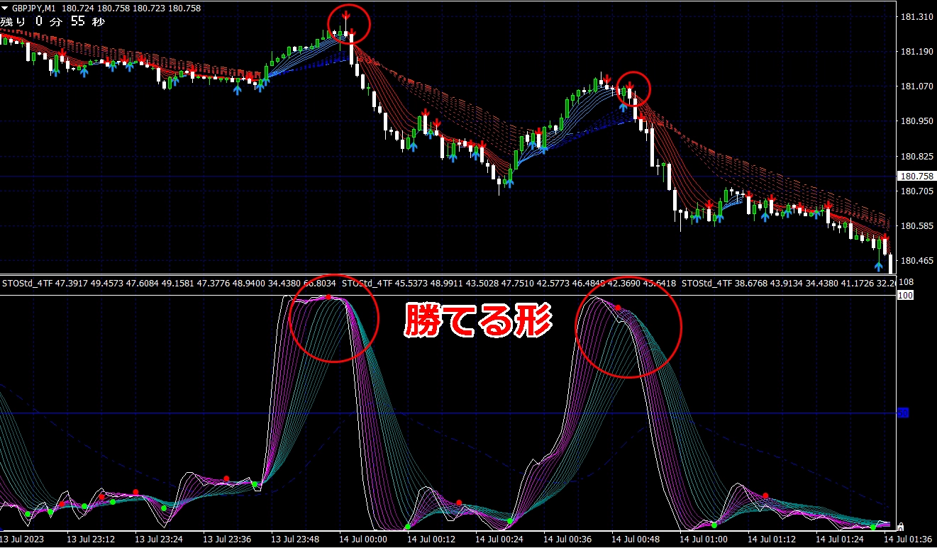
Task: Click the green dot near 01:00 stochastic bottom
Action: point(714,525)
